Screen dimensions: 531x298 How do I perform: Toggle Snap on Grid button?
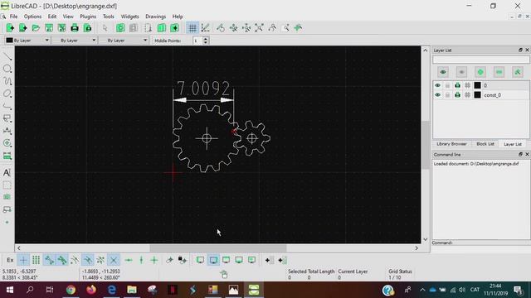[36, 260]
